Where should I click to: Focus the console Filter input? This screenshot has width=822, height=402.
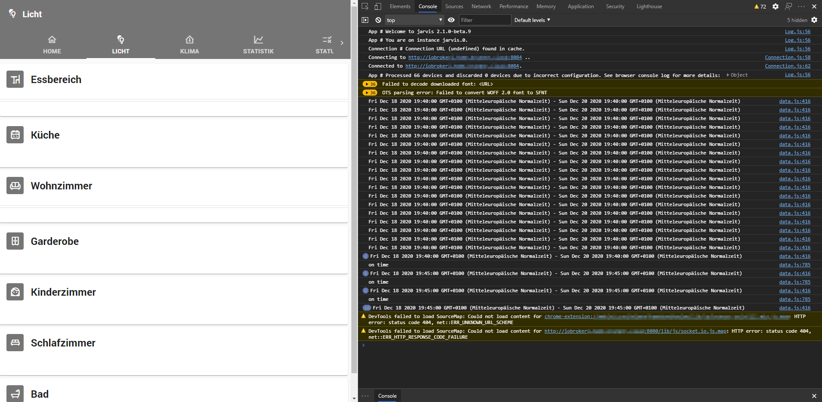(x=484, y=20)
